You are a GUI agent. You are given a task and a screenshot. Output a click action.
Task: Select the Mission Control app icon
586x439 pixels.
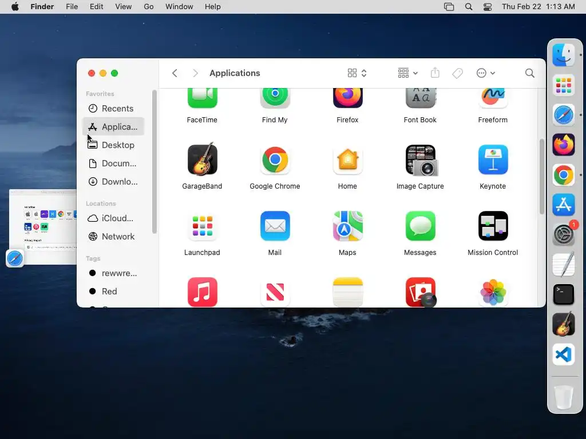493,226
